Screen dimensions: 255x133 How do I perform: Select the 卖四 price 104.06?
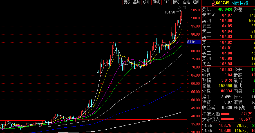click(226, 20)
